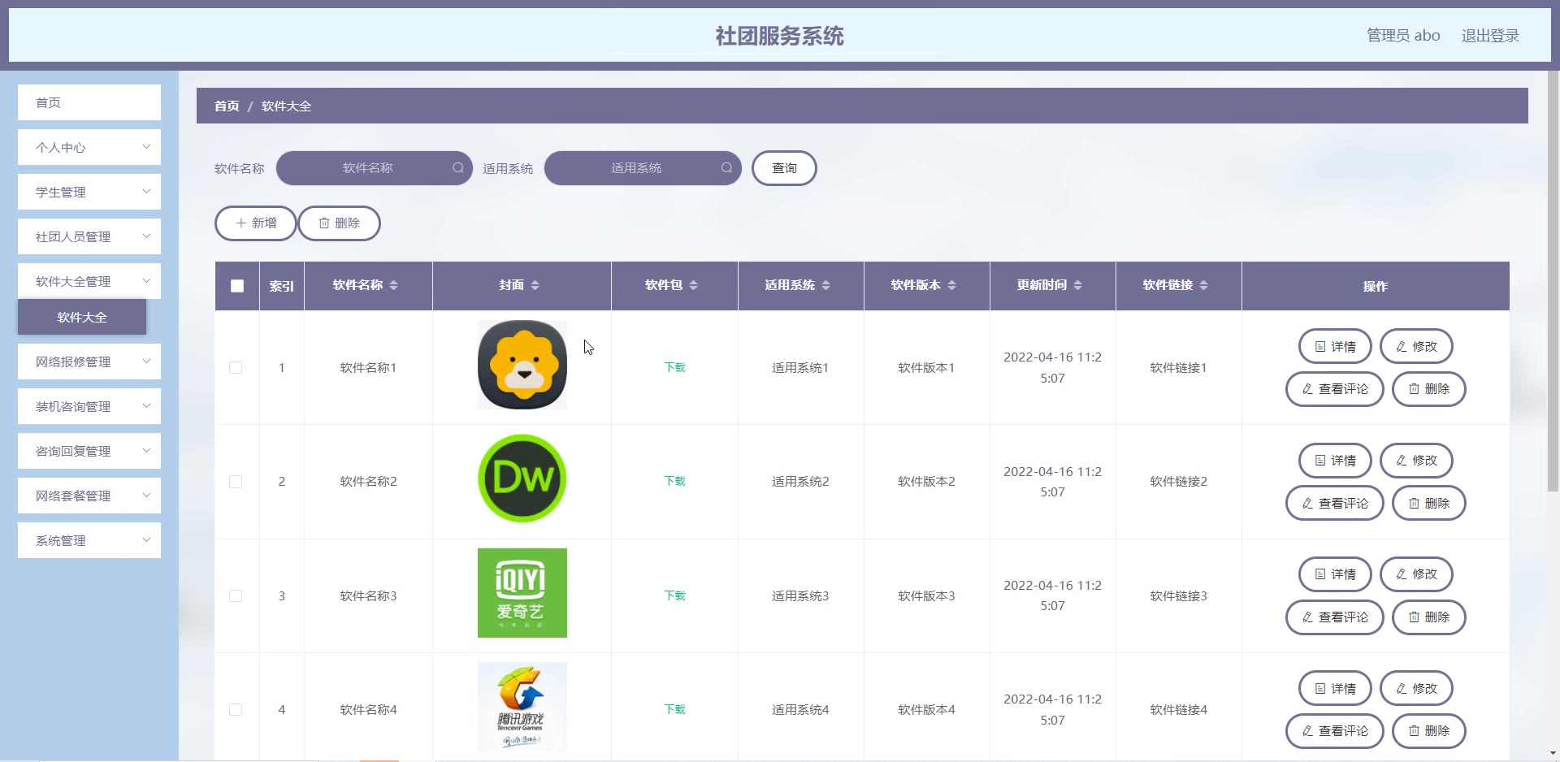Open lion cover image of row 1
The image size is (1560, 762).
click(x=522, y=365)
